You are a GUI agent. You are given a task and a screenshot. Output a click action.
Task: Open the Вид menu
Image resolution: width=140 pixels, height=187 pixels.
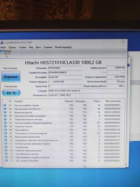pyautogui.click(x=31, y=47)
